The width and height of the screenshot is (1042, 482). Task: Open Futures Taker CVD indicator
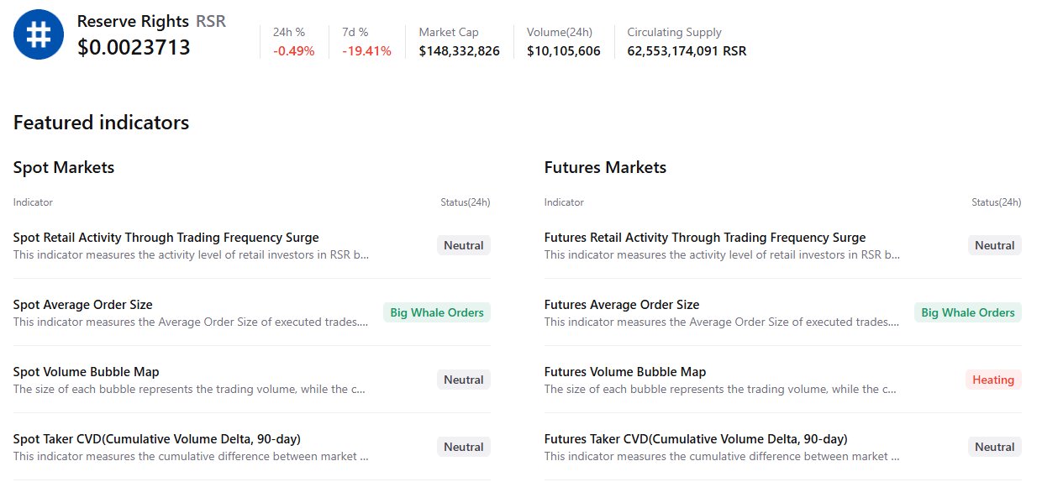point(695,439)
